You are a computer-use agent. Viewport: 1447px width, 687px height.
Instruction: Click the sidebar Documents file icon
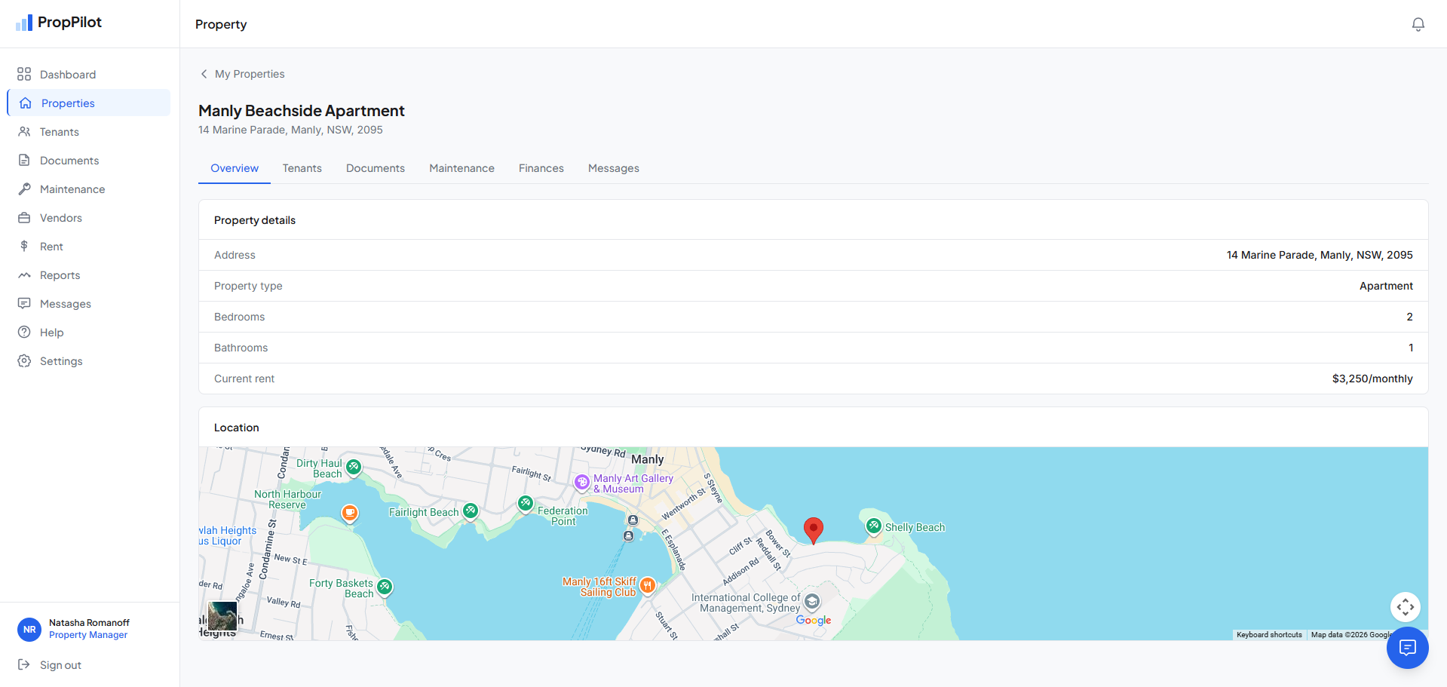tap(24, 160)
